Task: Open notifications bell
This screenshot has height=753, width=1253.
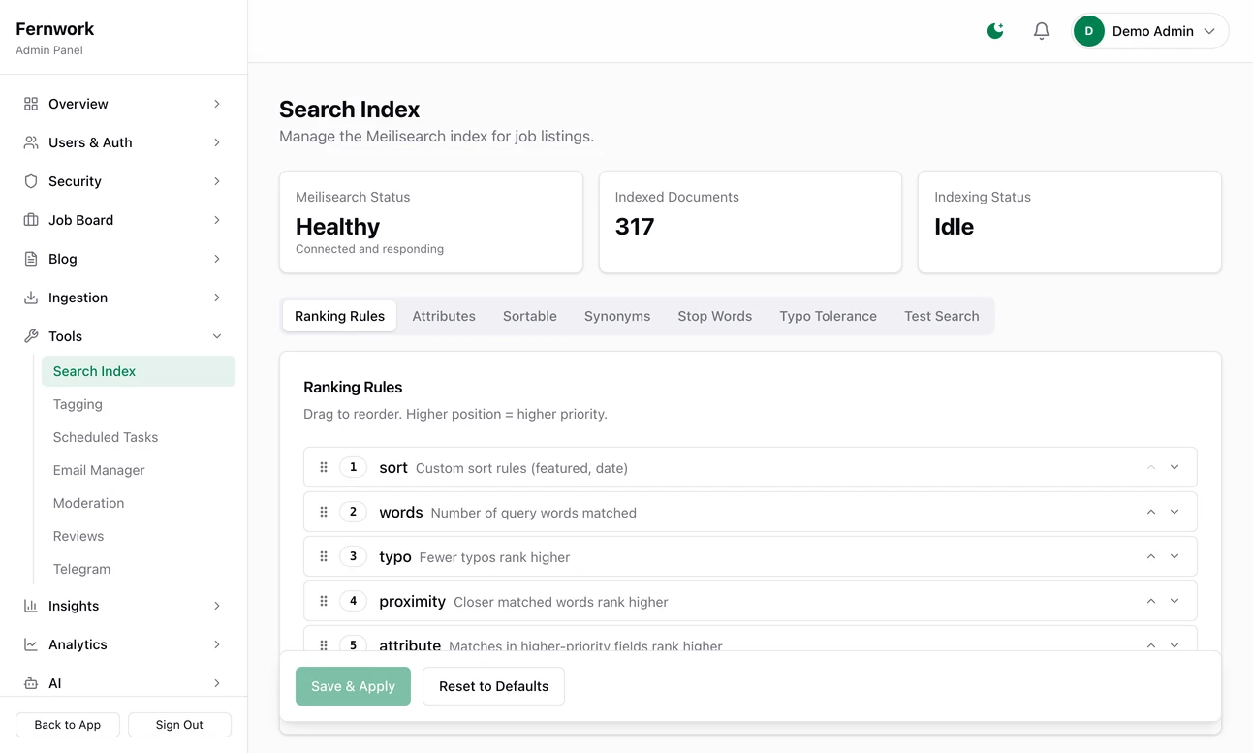Action: click(1042, 31)
